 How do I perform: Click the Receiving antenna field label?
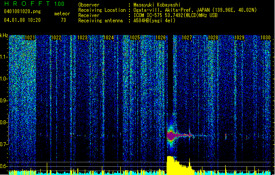[x=101, y=21]
